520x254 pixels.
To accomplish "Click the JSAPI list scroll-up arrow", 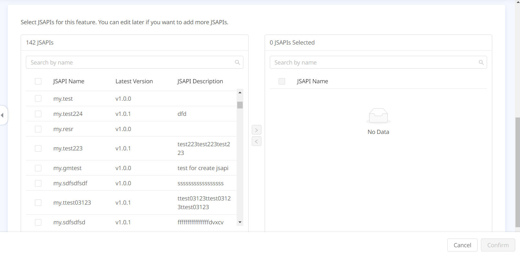I will click(x=240, y=93).
